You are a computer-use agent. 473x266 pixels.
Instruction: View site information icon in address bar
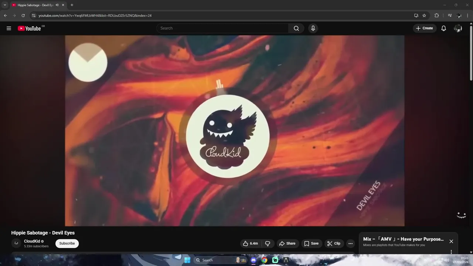point(34,16)
